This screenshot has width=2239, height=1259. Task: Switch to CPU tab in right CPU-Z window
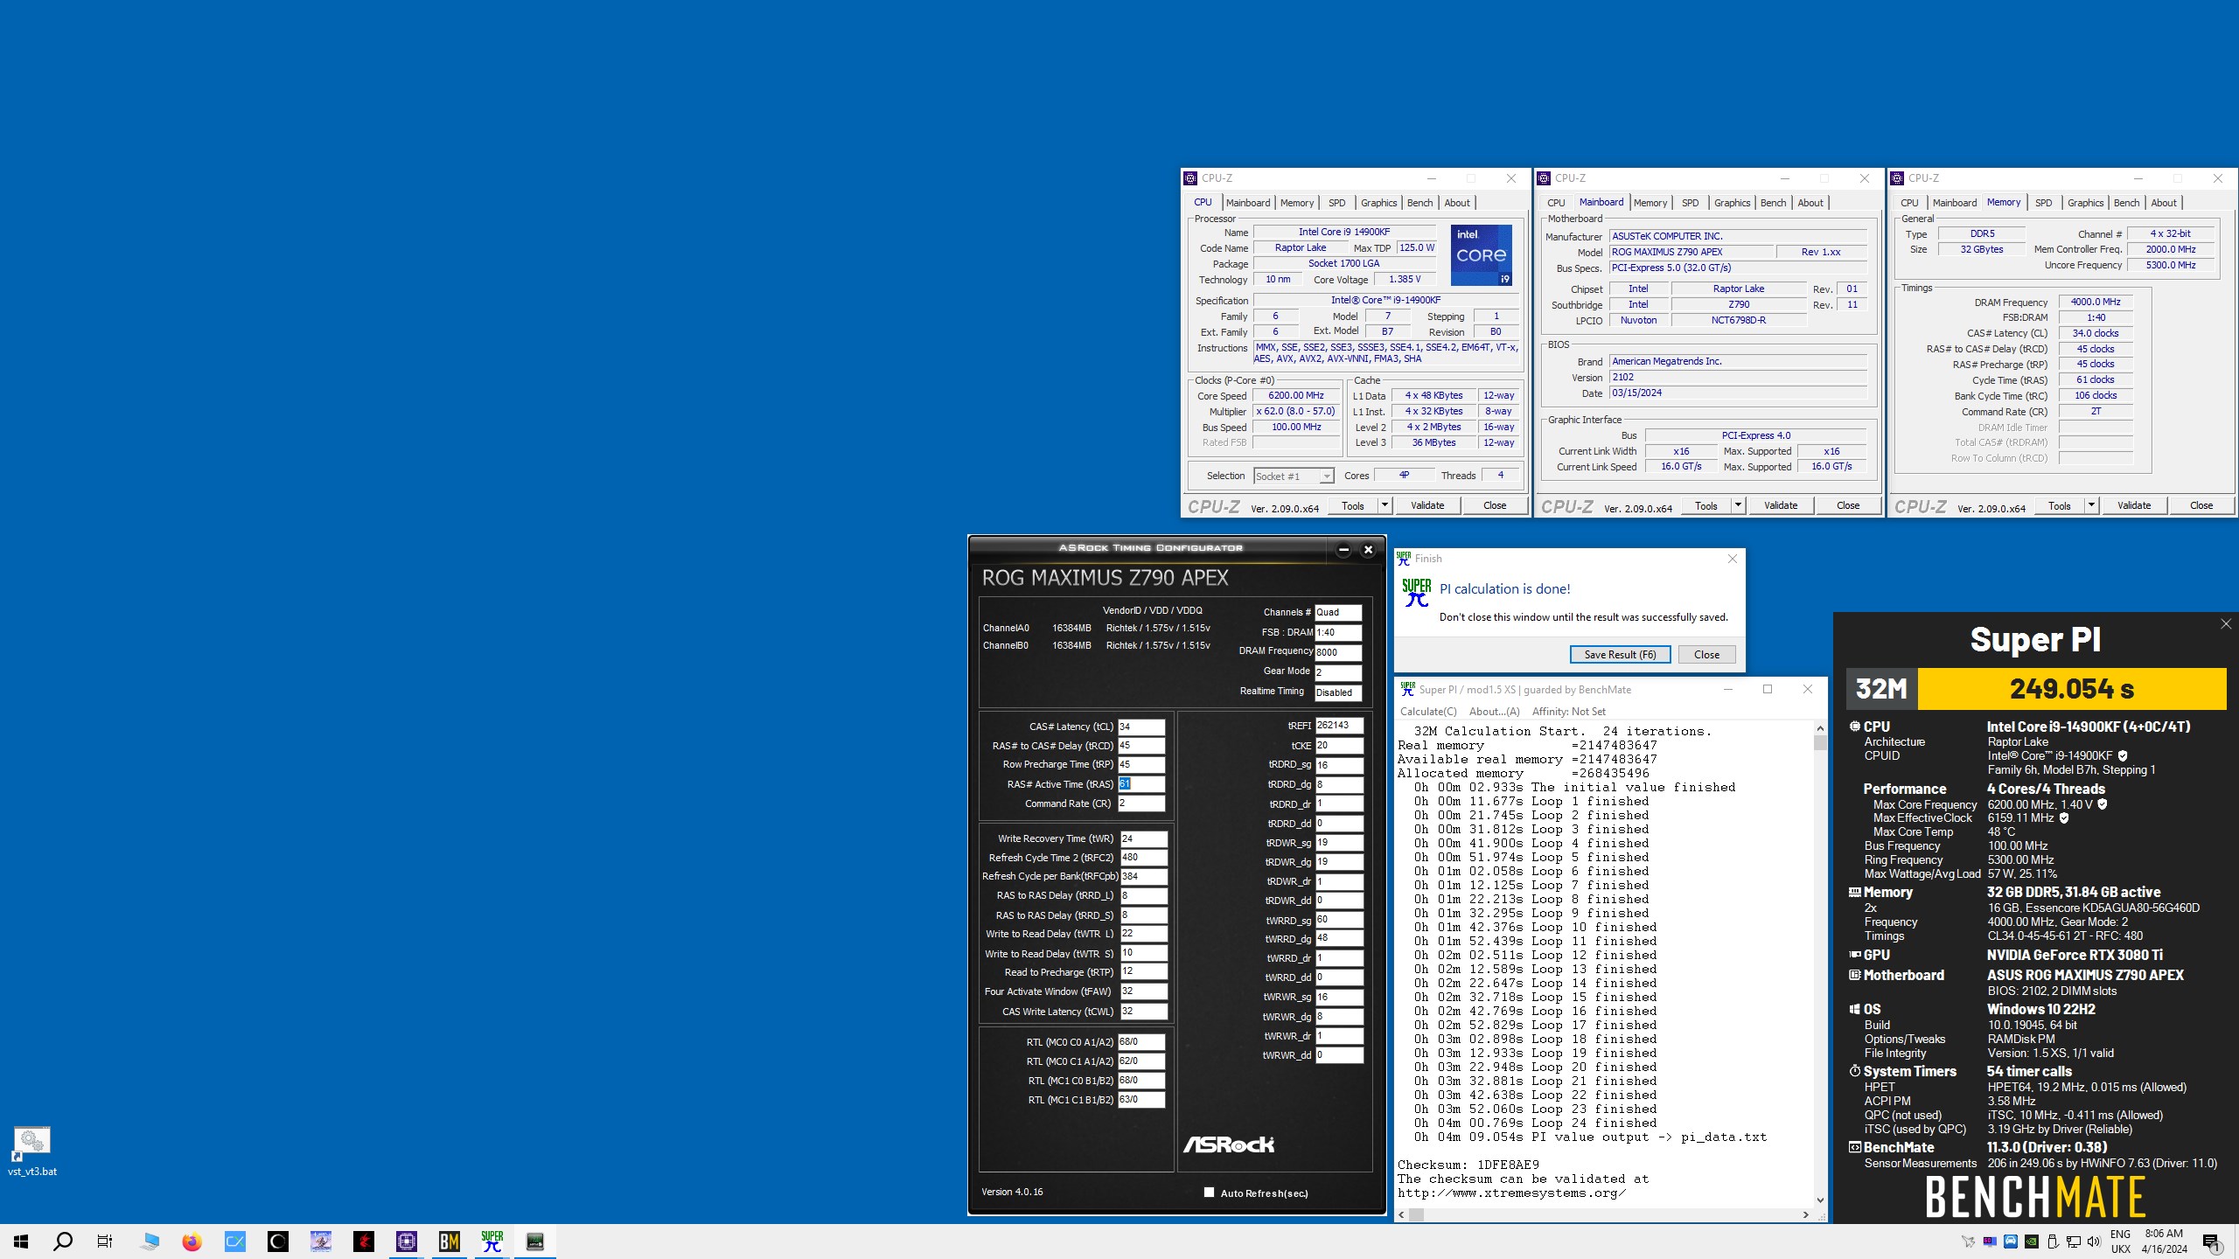1909,203
